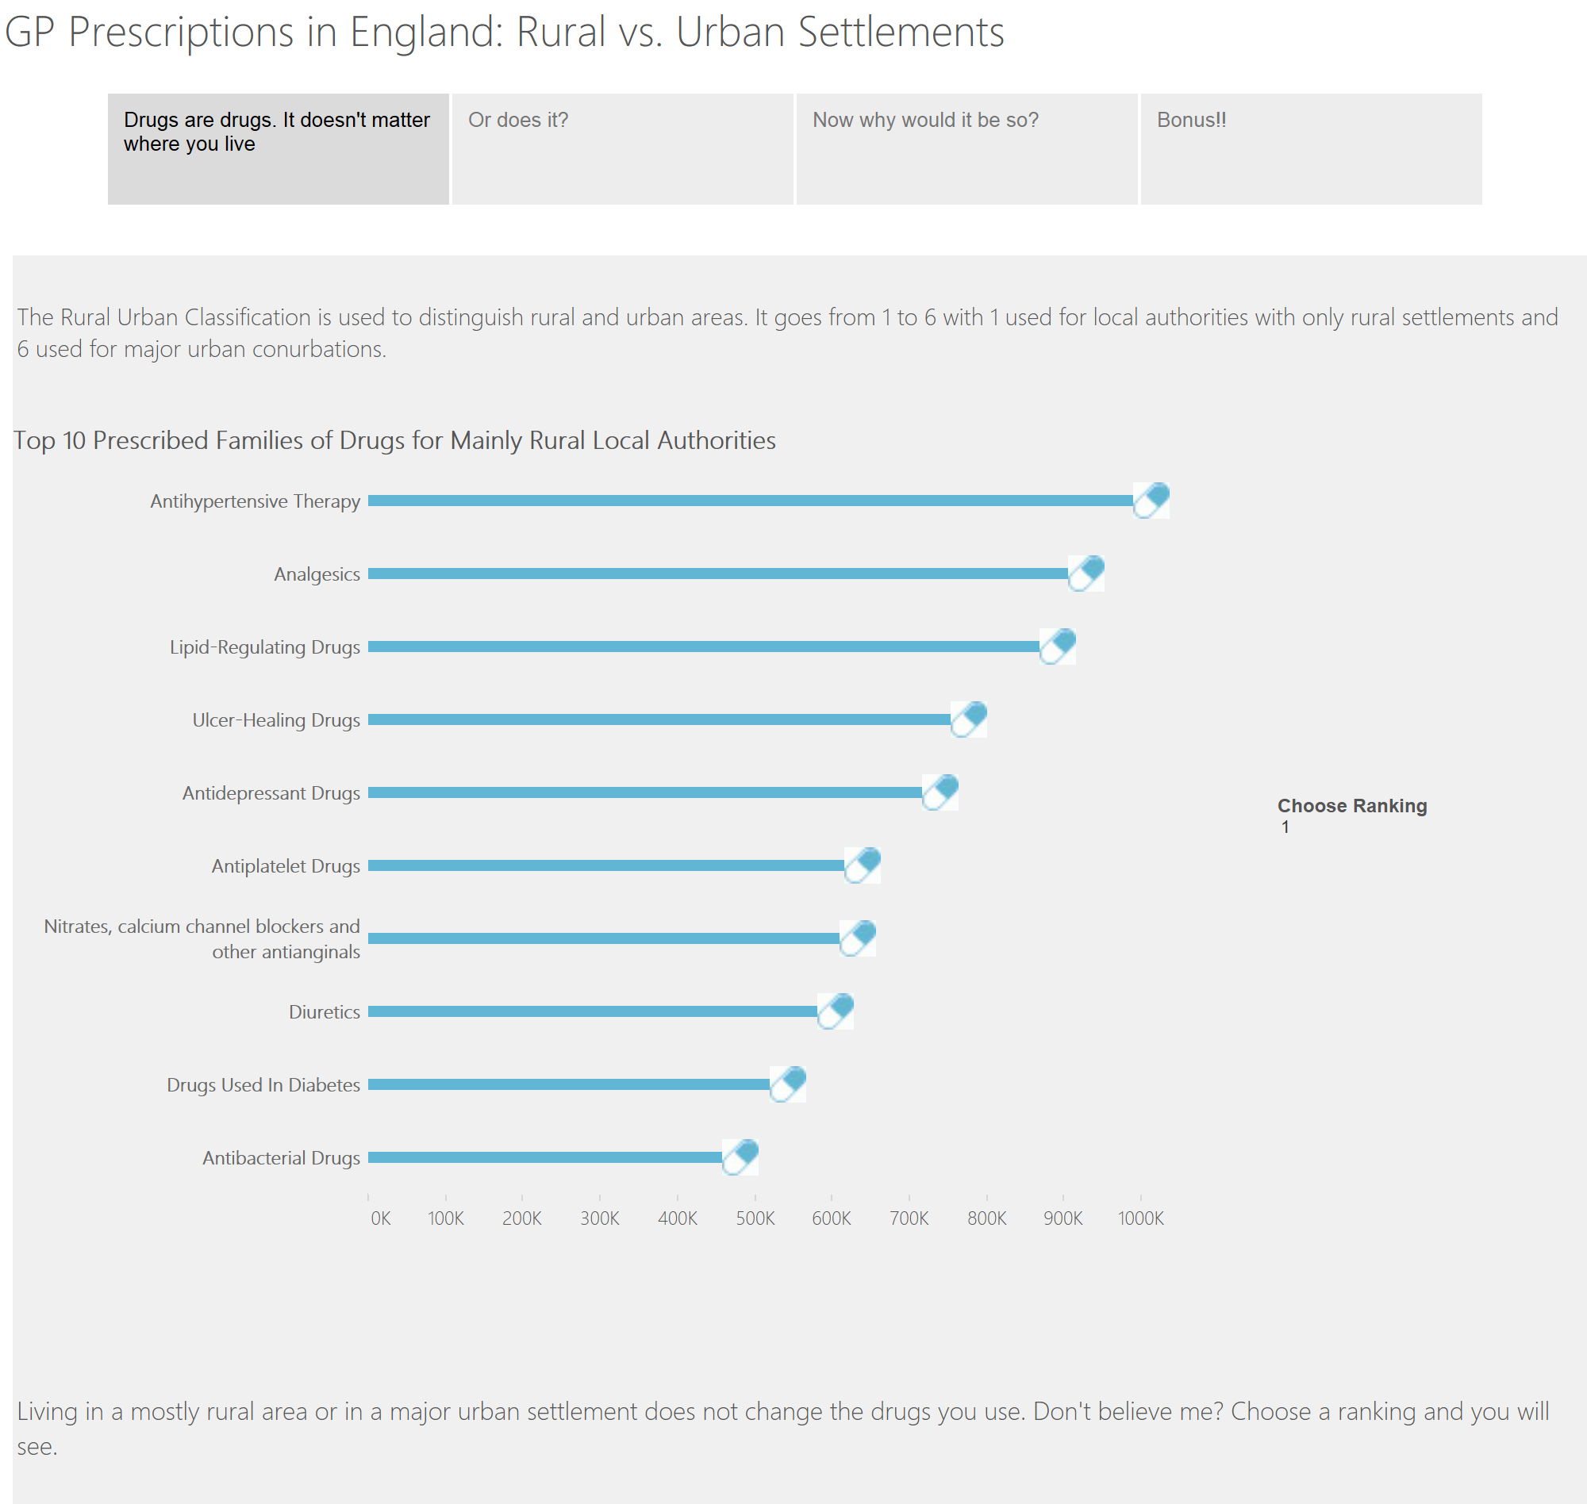This screenshot has width=1587, height=1504.
Task: Click the Antiplatelet Drugs pill icon
Action: [x=862, y=865]
